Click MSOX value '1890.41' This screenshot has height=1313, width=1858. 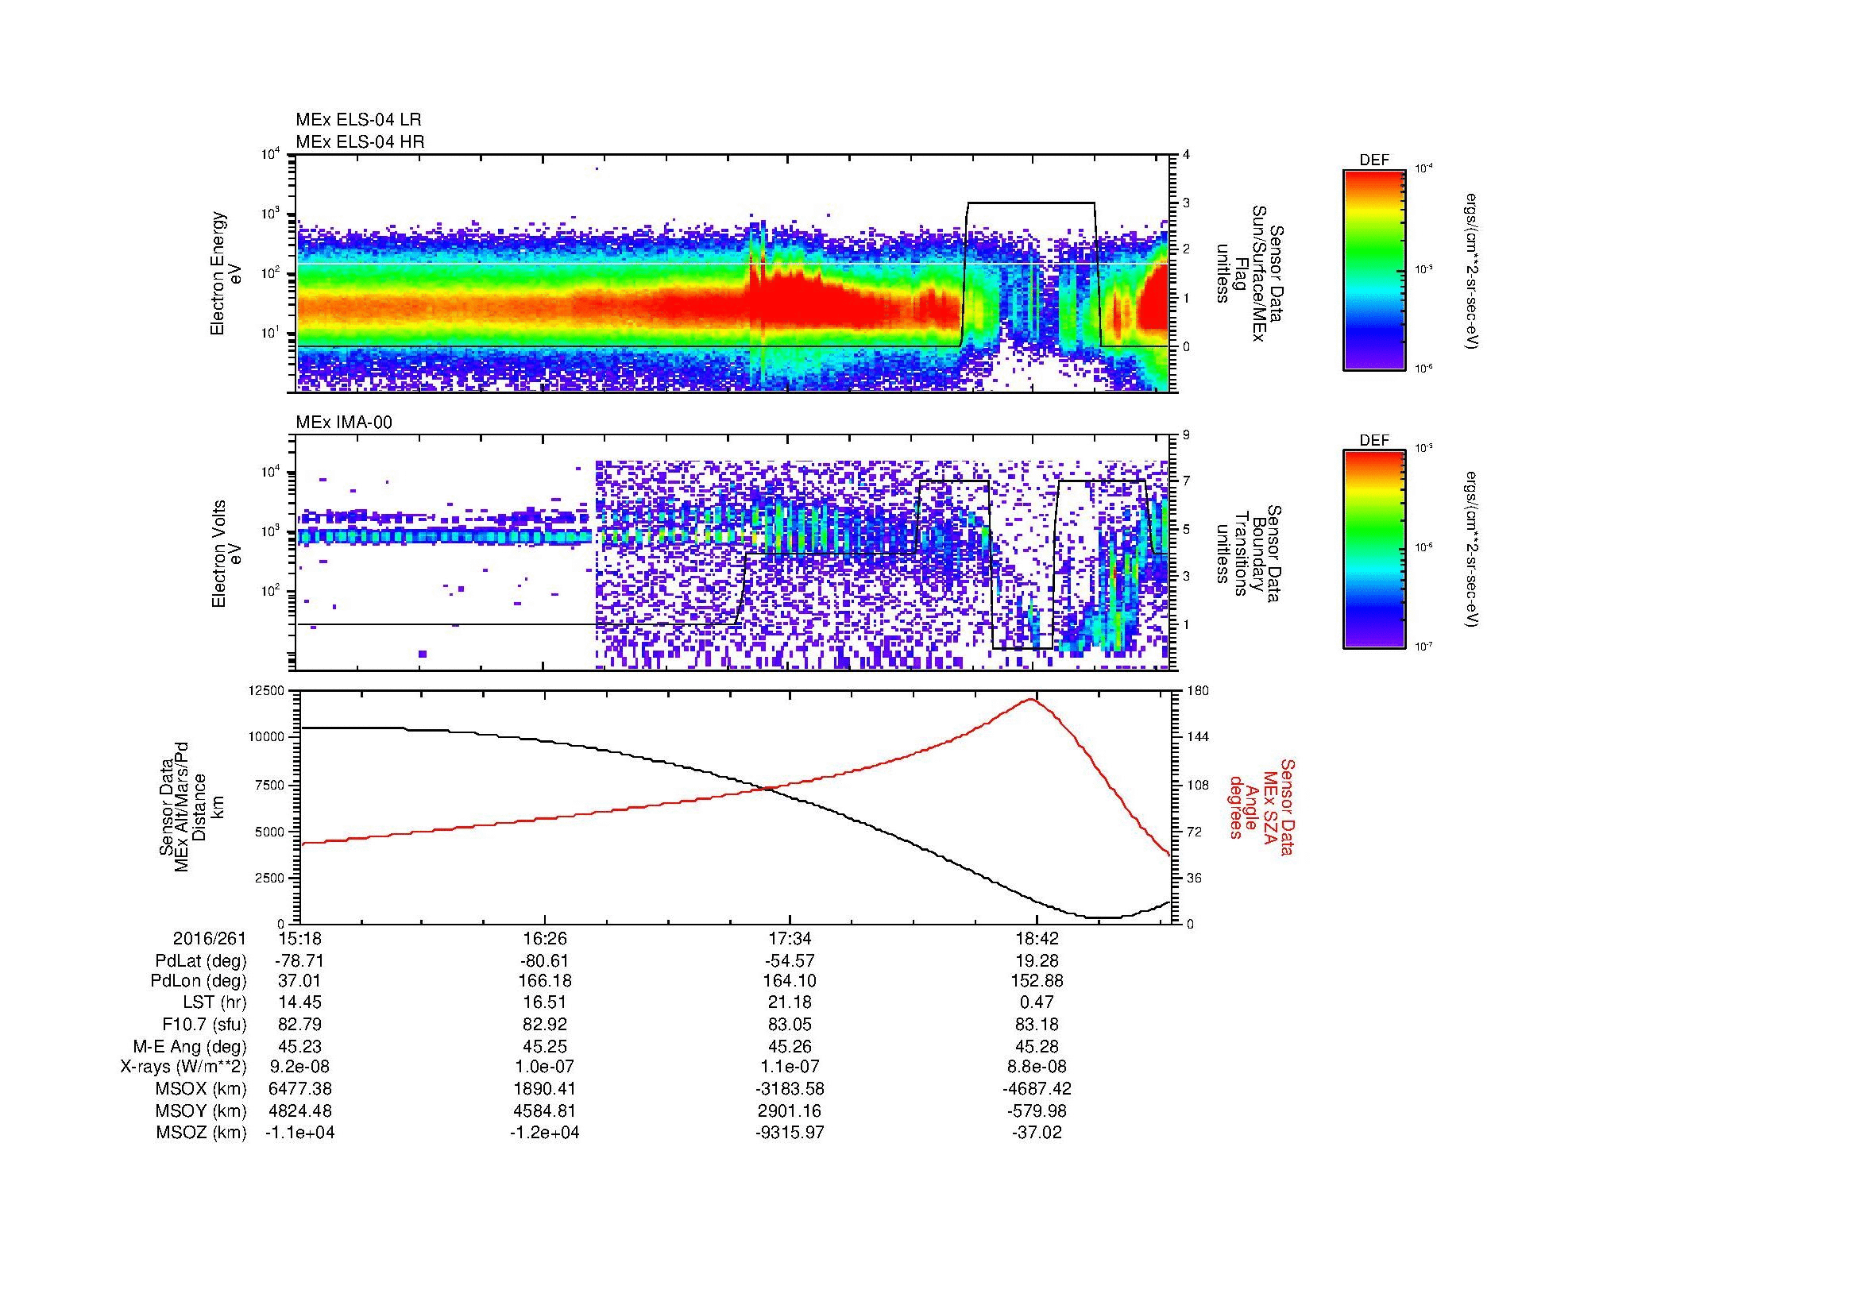546,1089
